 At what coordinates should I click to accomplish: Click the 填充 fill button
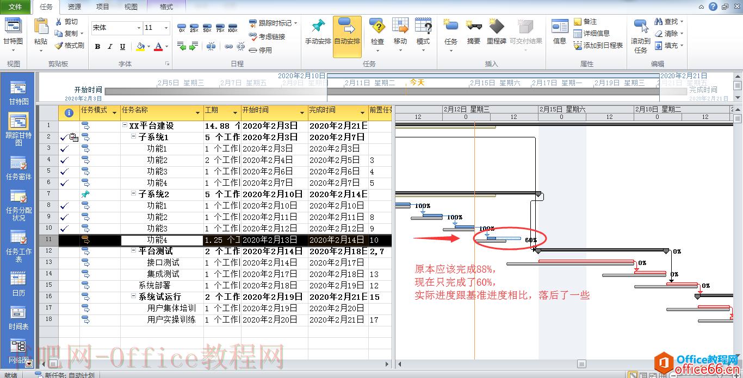point(668,46)
